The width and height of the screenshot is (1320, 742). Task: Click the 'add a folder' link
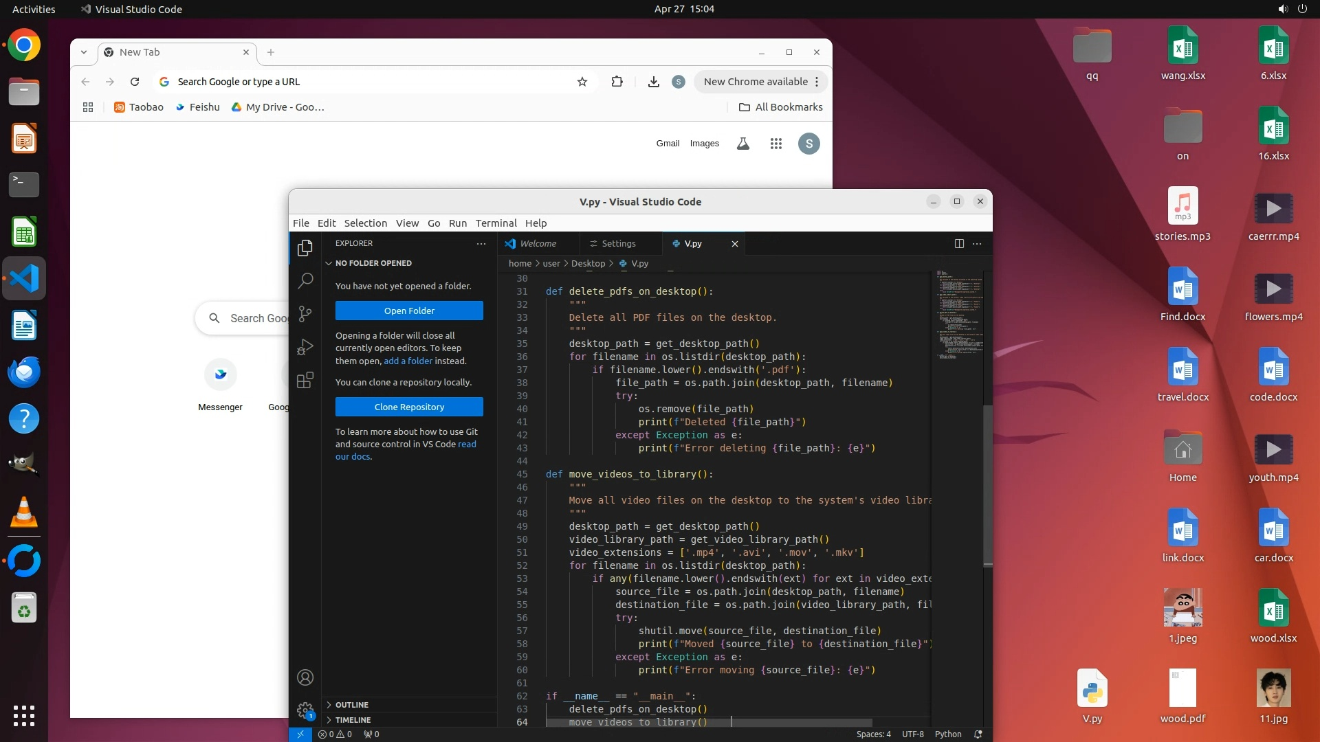click(x=408, y=361)
